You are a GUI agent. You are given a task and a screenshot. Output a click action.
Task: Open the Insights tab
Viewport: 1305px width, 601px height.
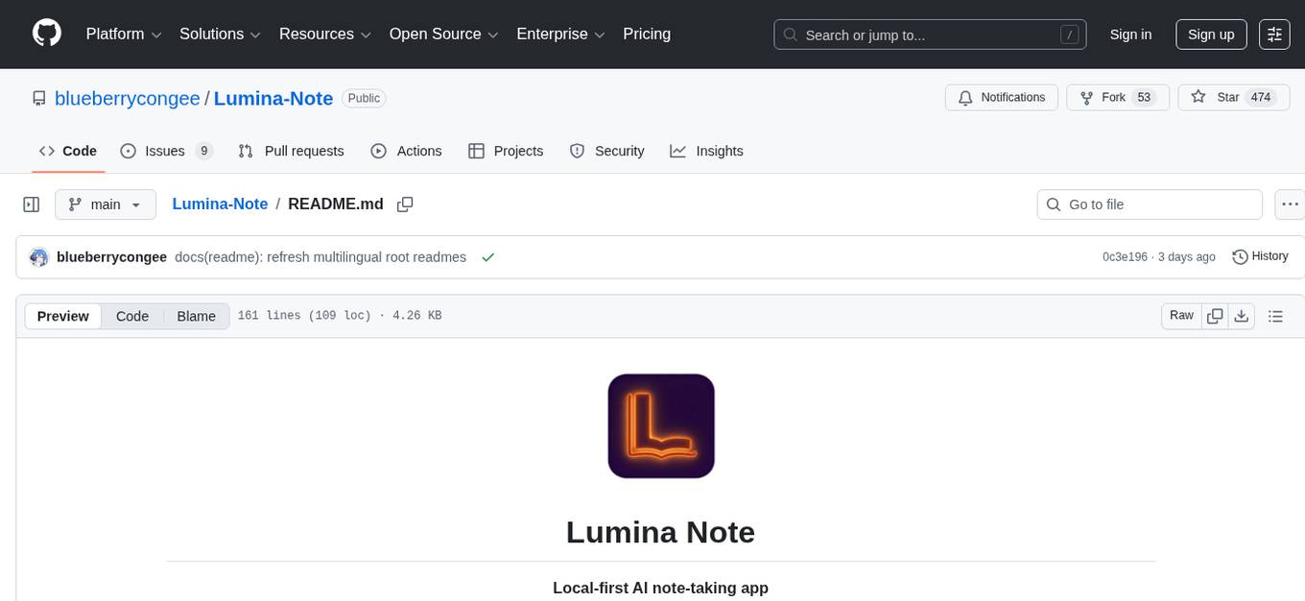pyautogui.click(x=707, y=151)
